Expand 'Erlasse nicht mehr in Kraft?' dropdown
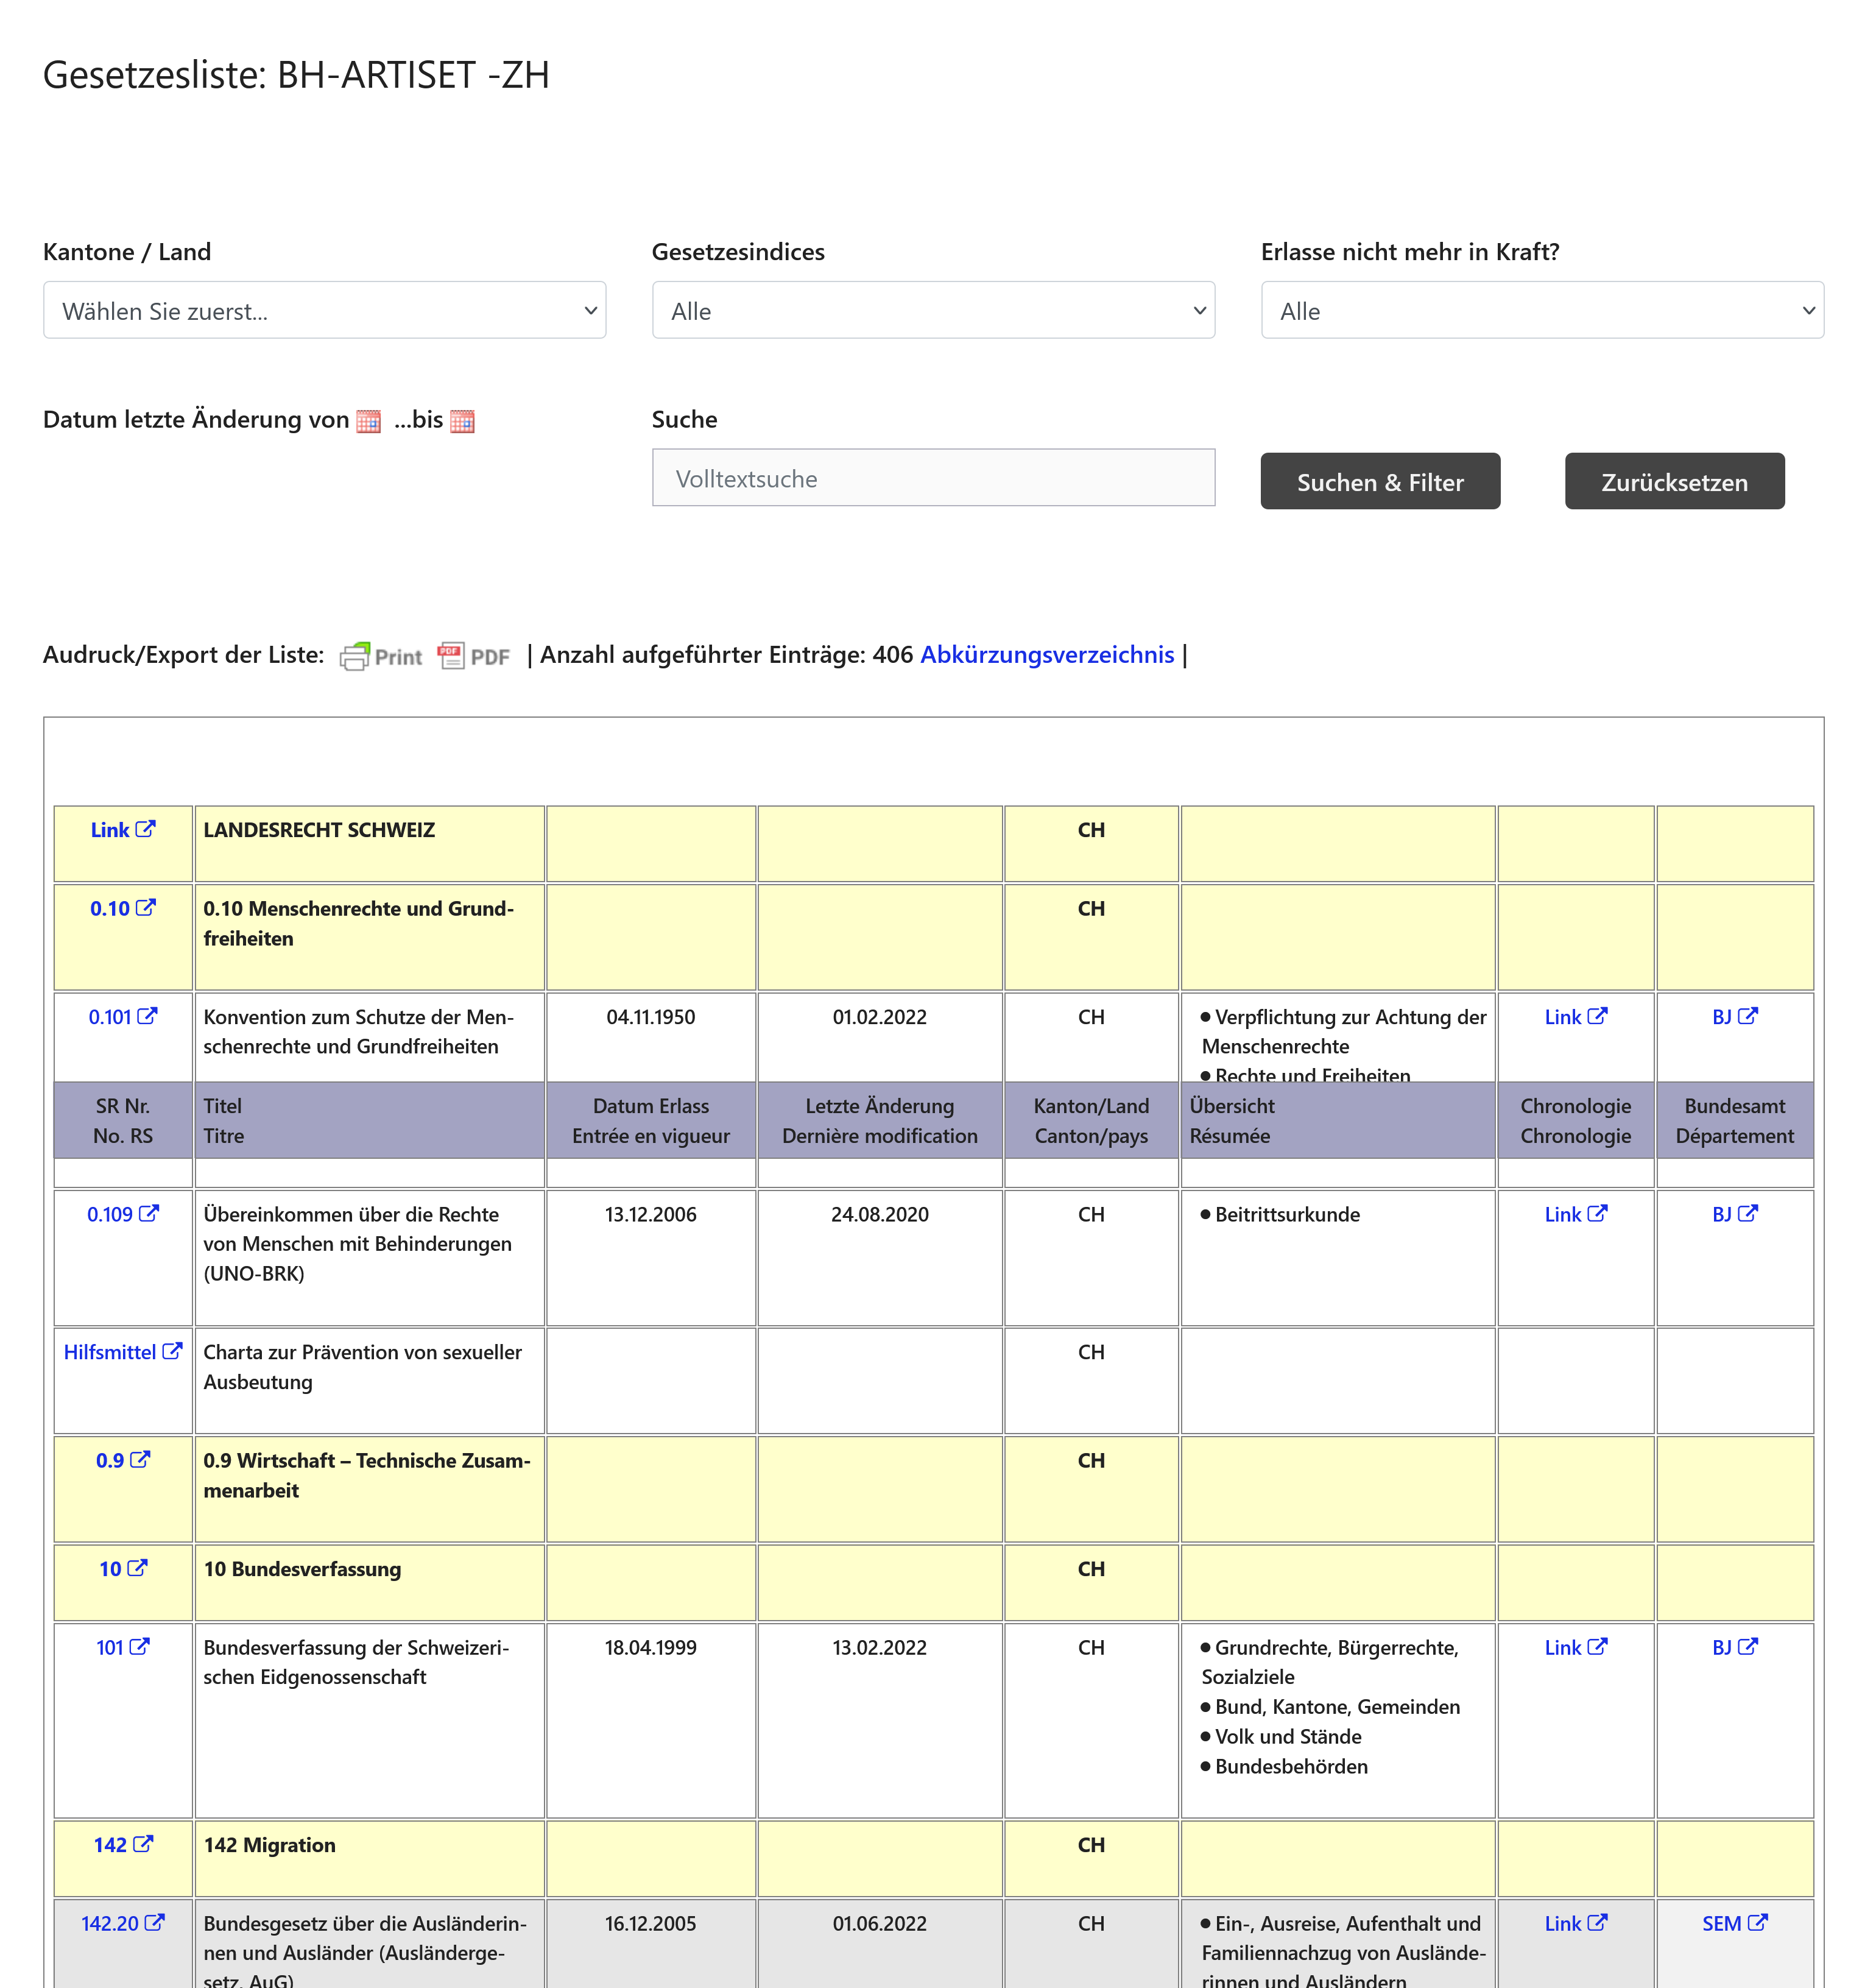 coord(1542,310)
